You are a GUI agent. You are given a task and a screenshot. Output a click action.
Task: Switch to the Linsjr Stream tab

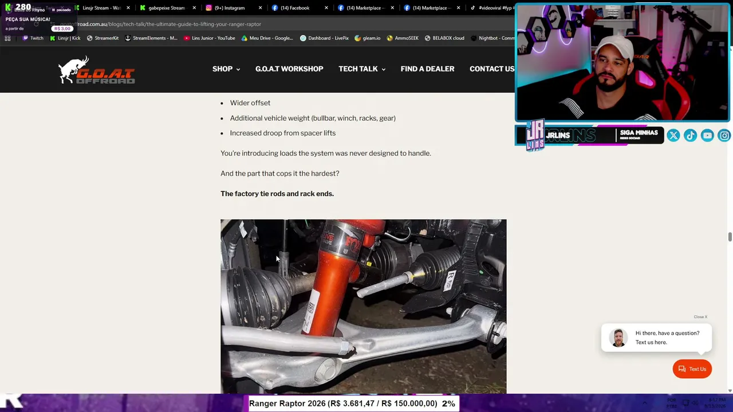(101, 8)
